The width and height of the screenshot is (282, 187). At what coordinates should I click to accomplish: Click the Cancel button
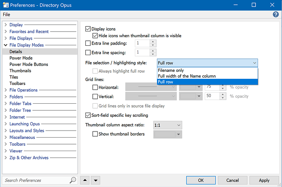233,180
